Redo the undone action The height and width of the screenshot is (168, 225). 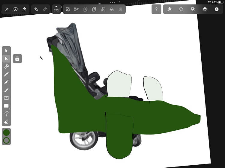tap(45, 9)
